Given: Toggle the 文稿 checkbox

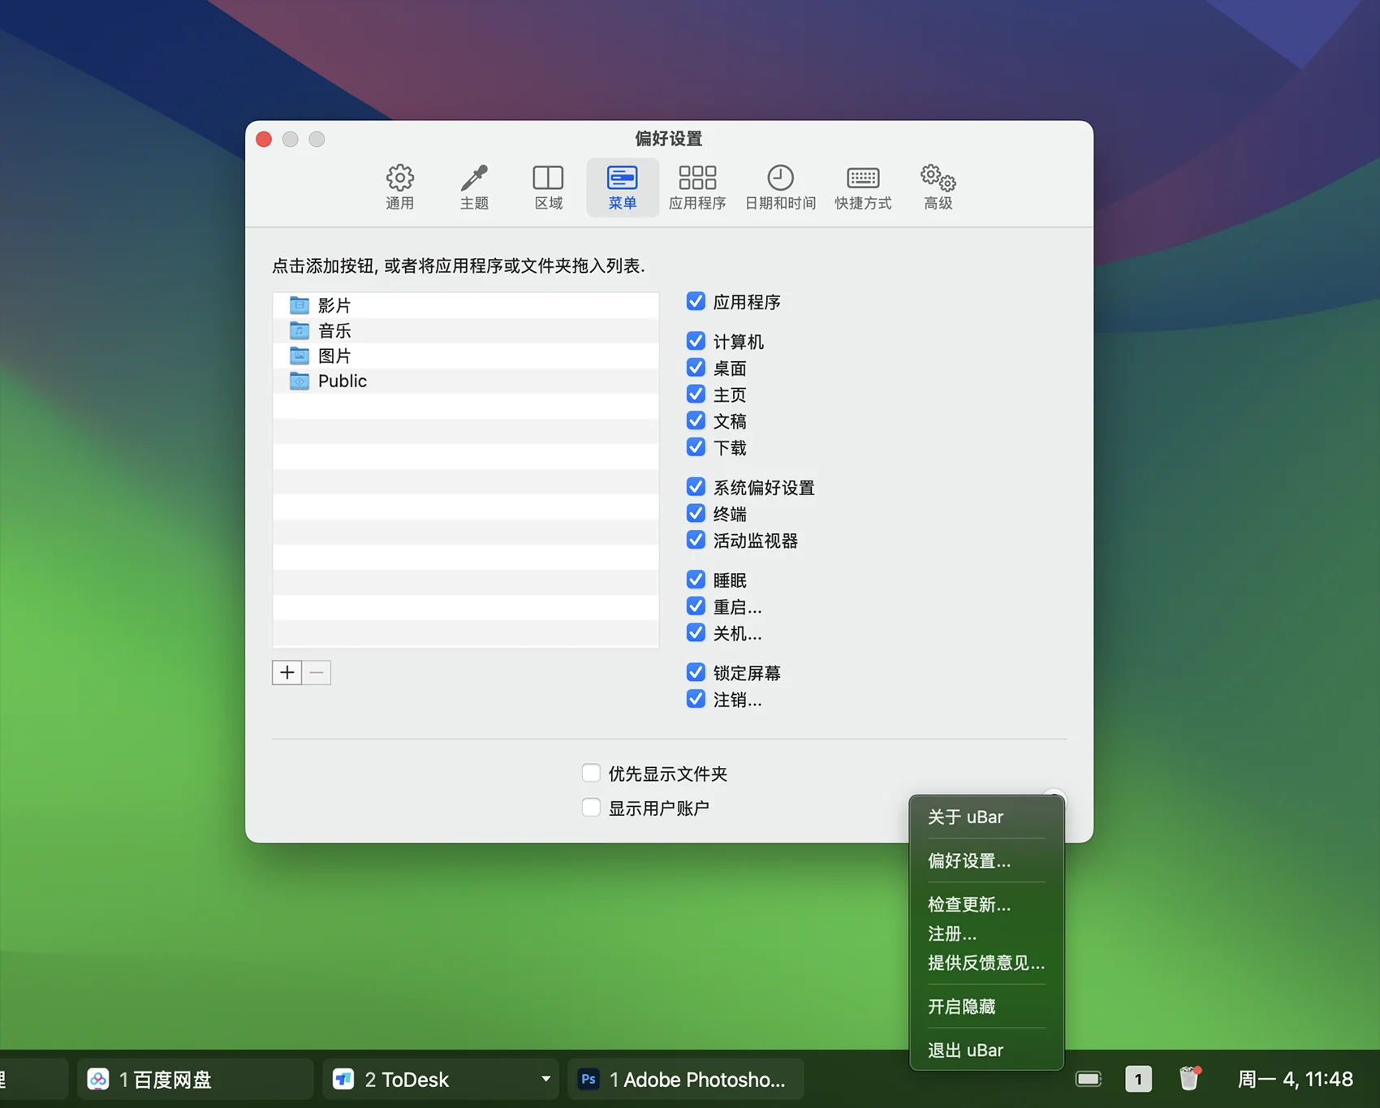Looking at the screenshot, I should [696, 420].
